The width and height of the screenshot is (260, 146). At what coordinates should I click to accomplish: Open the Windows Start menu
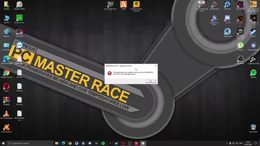click(x=3, y=143)
